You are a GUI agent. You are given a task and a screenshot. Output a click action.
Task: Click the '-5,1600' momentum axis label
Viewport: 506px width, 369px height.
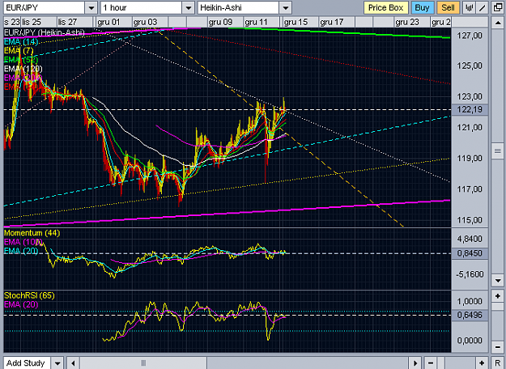tap(470, 274)
